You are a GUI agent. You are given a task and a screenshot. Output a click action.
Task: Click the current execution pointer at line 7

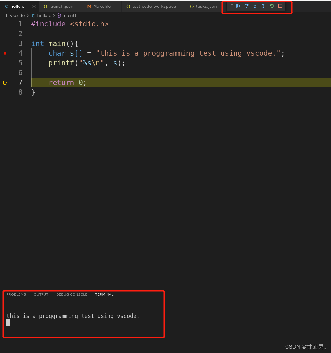point(5,83)
